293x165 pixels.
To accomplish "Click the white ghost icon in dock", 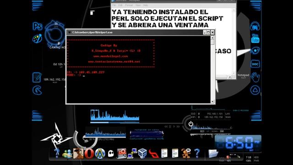I will coord(111,154).
